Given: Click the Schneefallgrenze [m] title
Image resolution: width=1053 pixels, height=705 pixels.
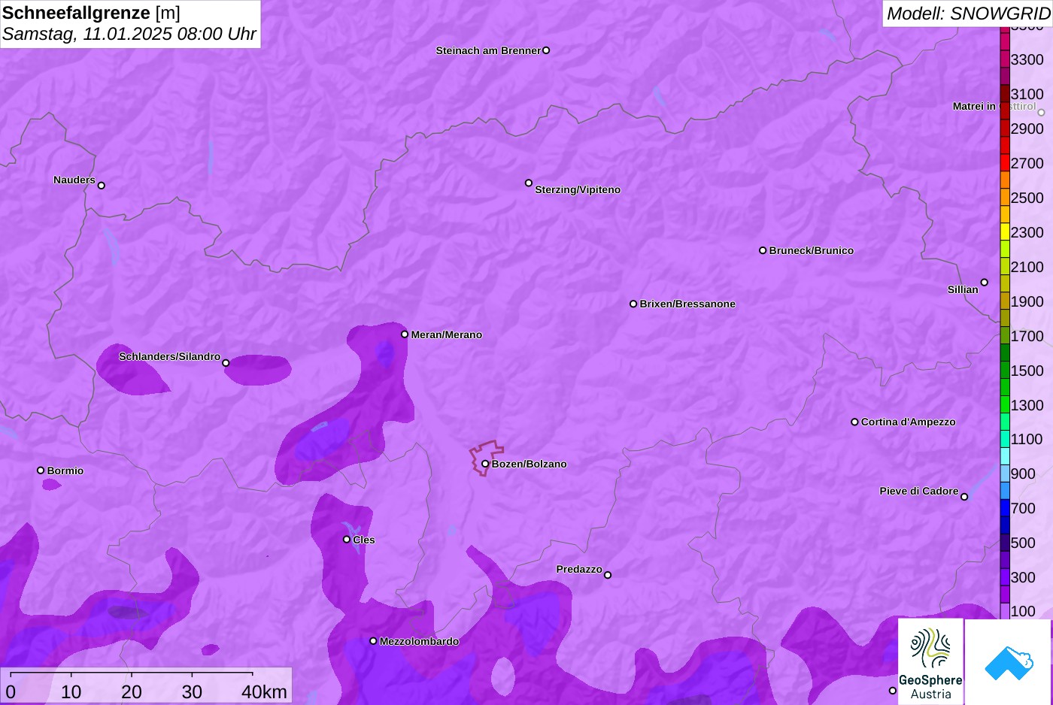Looking at the screenshot, I should click(92, 13).
